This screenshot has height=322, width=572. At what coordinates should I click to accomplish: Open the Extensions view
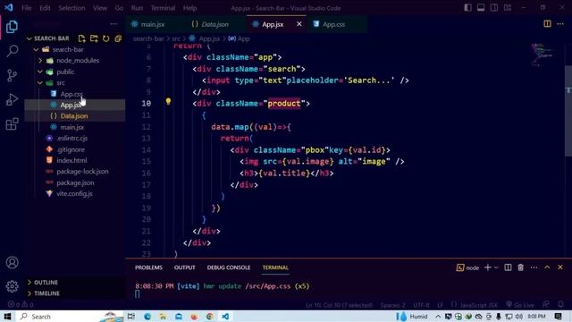[x=12, y=123]
